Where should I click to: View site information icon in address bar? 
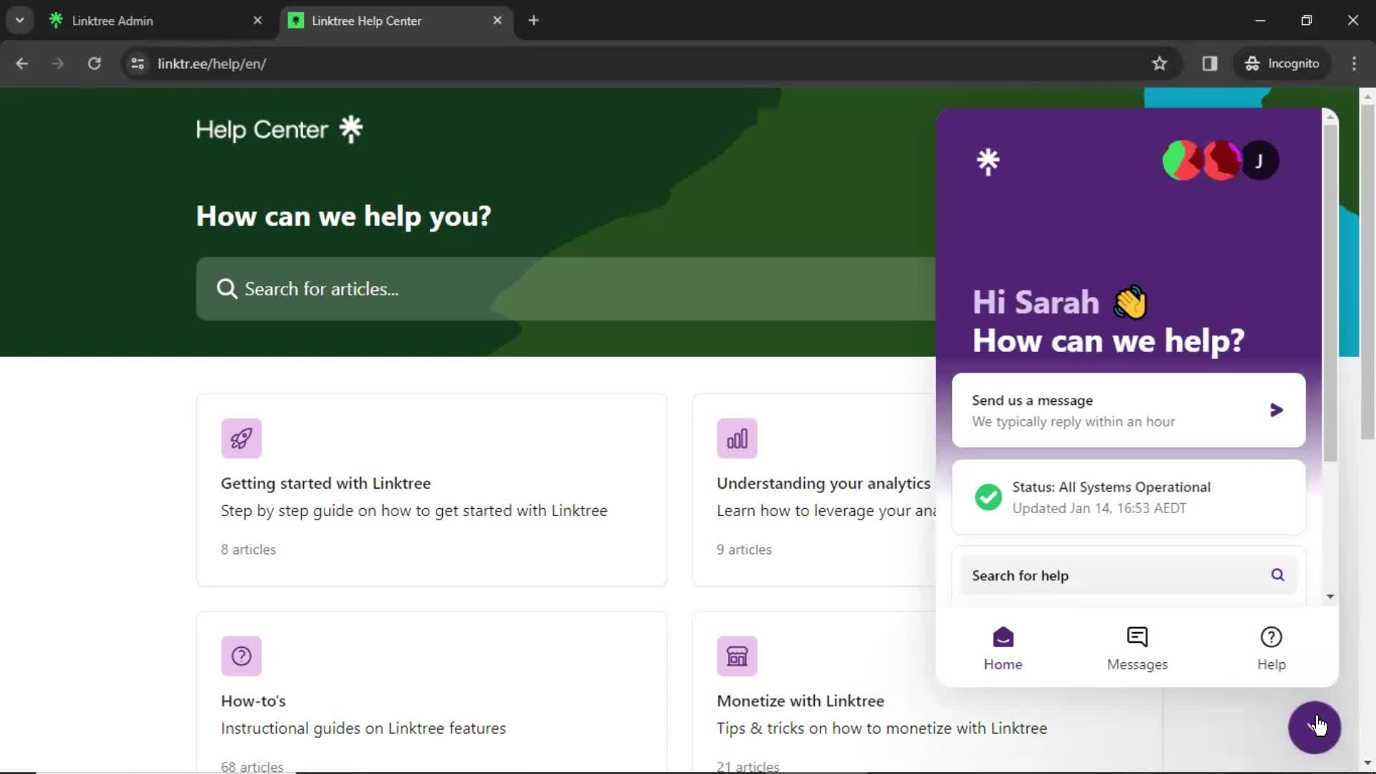pyautogui.click(x=138, y=63)
